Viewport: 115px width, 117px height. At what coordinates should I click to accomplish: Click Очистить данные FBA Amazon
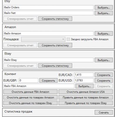pos(30,92)
